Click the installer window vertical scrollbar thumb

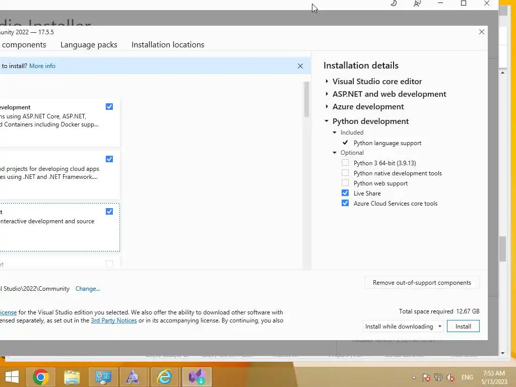point(502,249)
